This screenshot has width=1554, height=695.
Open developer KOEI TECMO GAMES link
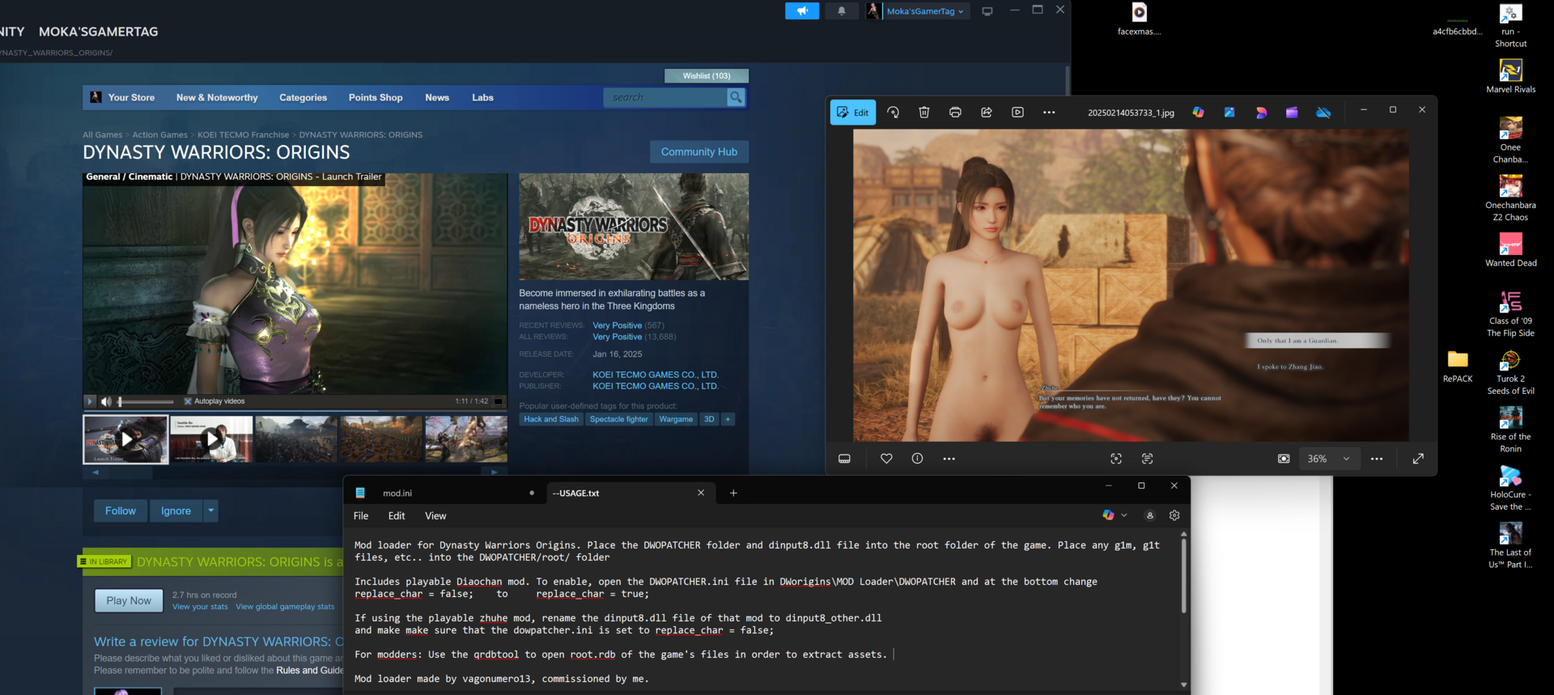[x=656, y=375]
